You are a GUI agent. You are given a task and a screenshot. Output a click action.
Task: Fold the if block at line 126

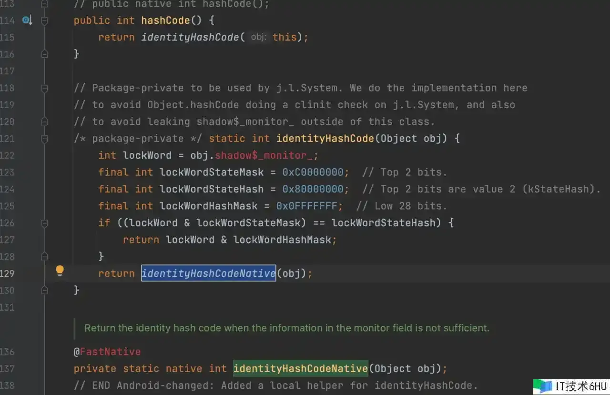tap(44, 223)
